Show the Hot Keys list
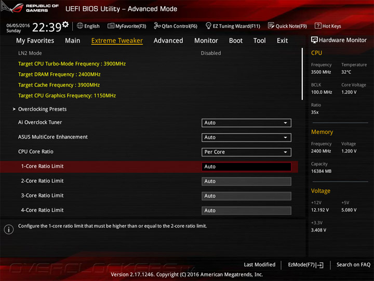The height and width of the screenshot is (281, 374). tap(328, 26)
